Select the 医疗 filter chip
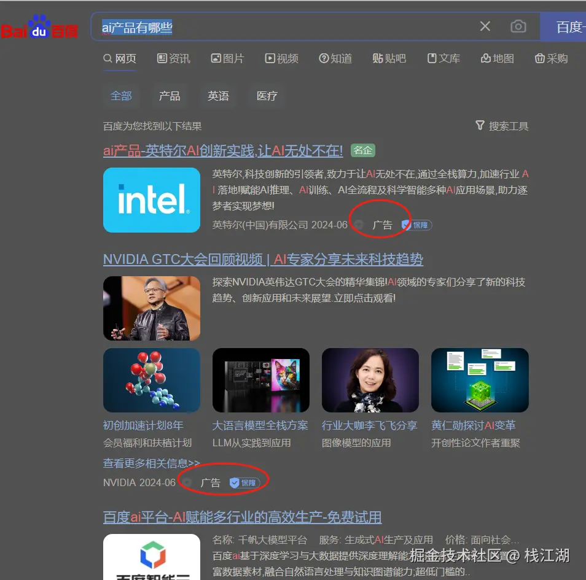 click(267, 96)
